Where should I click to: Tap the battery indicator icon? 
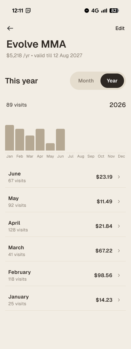(x=114, y=11)
